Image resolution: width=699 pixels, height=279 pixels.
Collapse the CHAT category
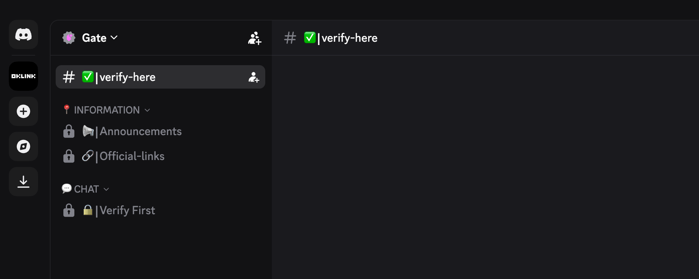(x=86, y=189)
